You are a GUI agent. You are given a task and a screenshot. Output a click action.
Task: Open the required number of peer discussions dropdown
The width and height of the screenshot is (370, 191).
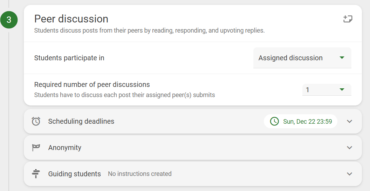pyautogui.click(x=327, y=90)
